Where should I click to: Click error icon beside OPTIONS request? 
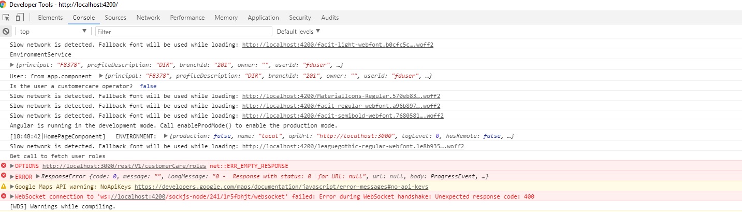coord(4,166)
